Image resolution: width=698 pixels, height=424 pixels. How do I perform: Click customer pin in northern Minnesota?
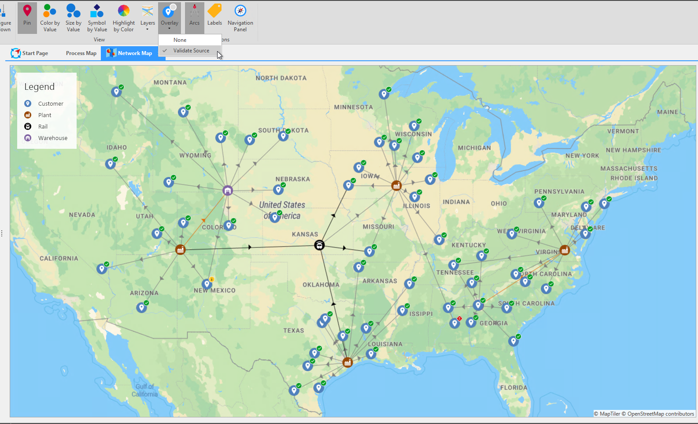[384, 93]
